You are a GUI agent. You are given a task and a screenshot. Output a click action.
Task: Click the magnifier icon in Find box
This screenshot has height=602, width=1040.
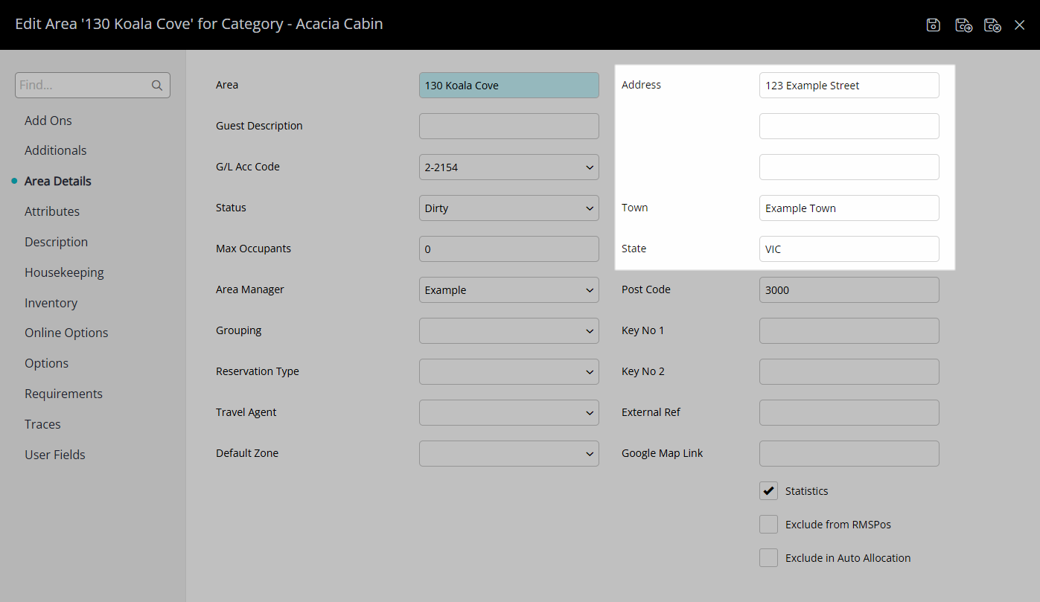pyautogui.click(x=157, y=86)
